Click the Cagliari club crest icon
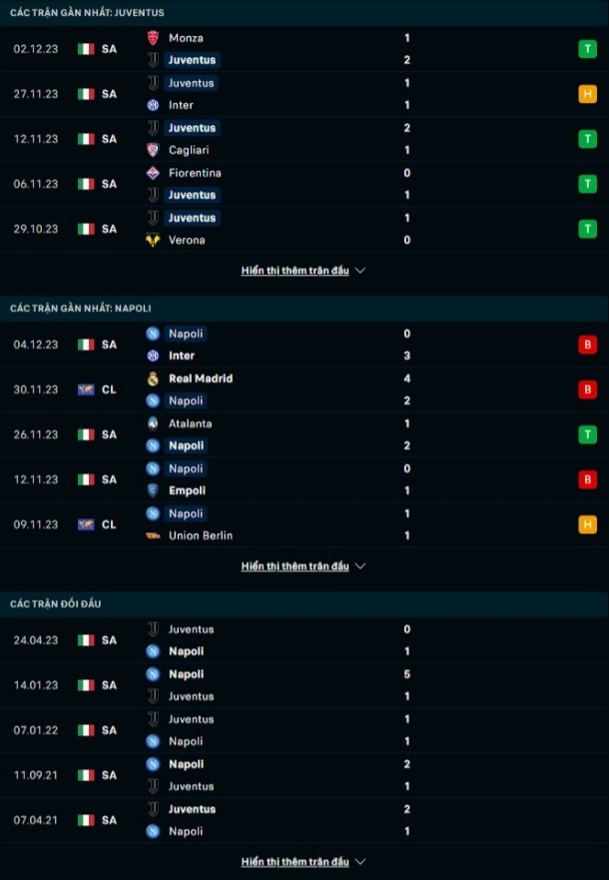 click(x=153, y=150)
